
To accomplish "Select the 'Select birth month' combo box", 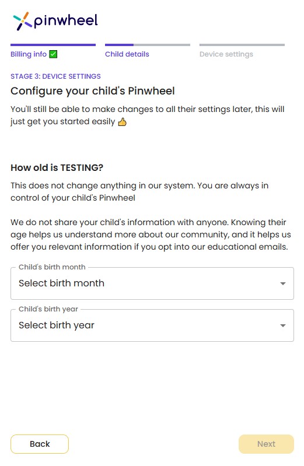I will (x=152, y=283).
